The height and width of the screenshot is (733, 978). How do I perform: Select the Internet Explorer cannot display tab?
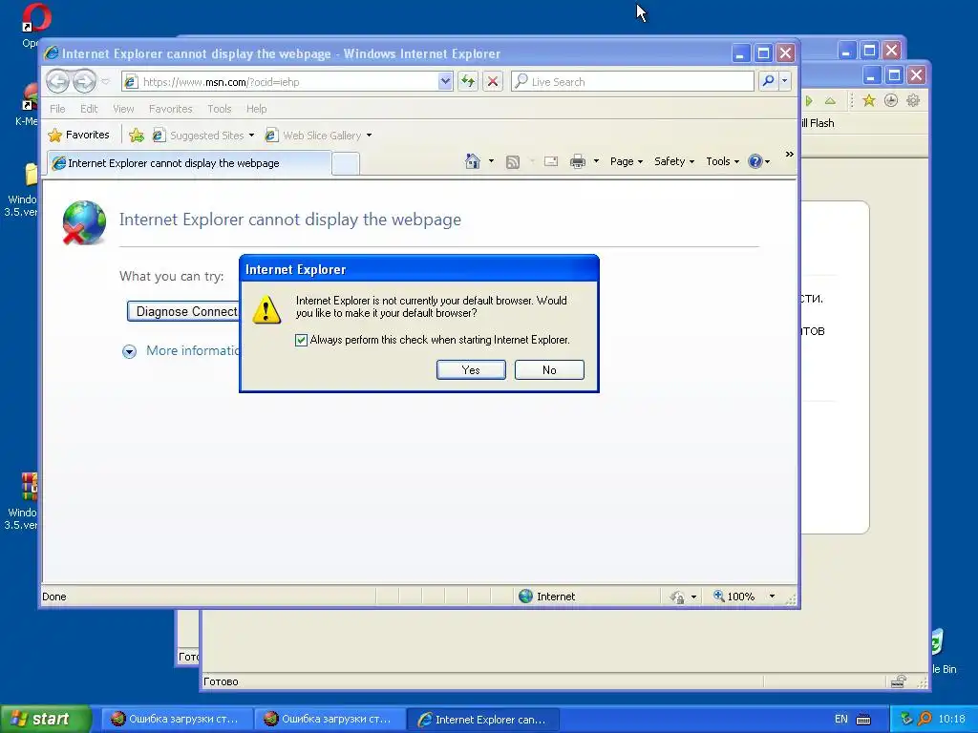tap(189, 163)
